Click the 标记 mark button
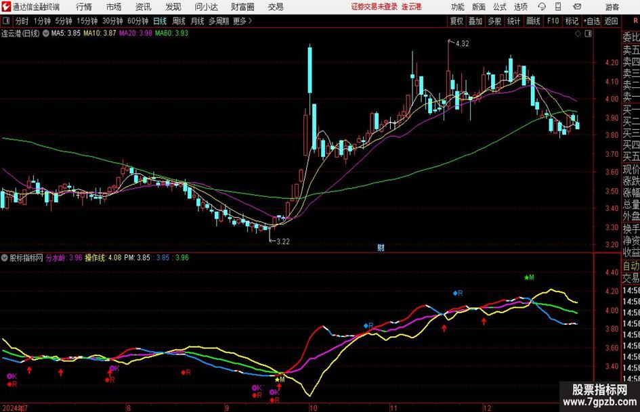640x412 pixels. [572, 21]
